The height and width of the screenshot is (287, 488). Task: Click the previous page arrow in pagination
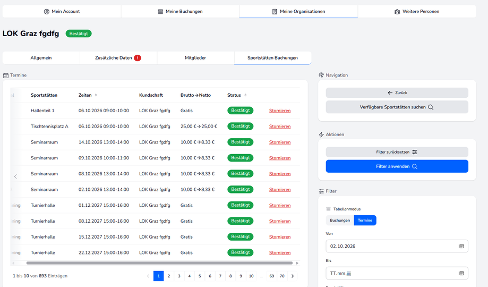pyautogui.click(x=148, y=276)
